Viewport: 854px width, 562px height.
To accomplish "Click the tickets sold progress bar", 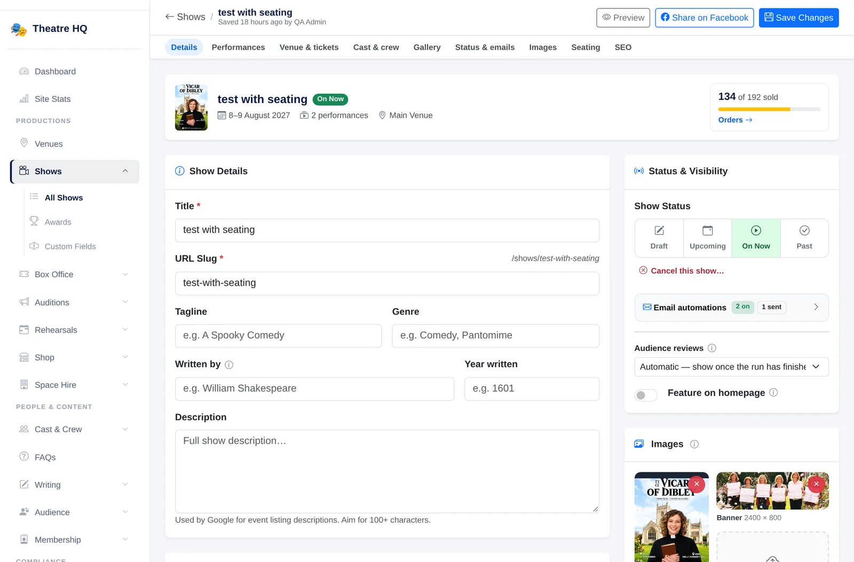I will pyautogui.click(x=769, y=109).
